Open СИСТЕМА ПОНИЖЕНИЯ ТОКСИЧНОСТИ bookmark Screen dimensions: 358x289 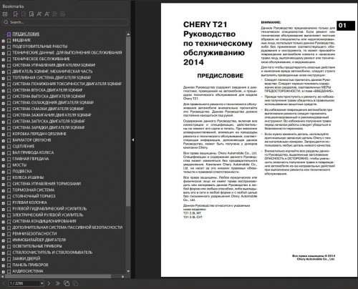(67, 84)
